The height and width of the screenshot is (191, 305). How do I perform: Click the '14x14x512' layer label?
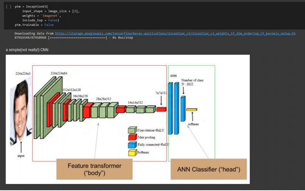click(135, 102)
